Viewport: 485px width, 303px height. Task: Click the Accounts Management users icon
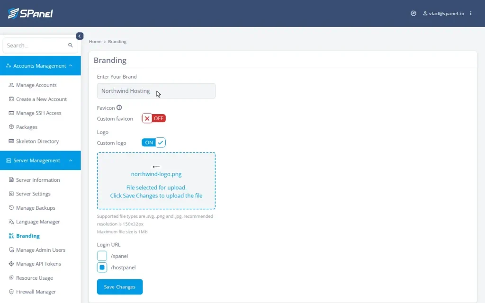(9, 66)
